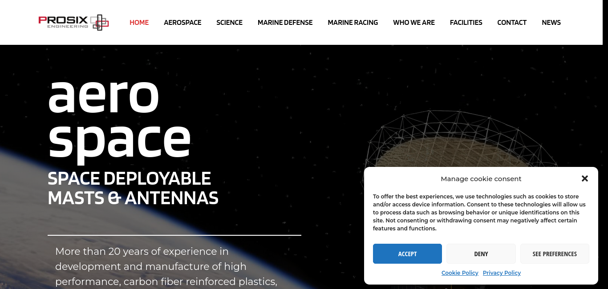The image size is (608, 289).
Task: Open the Contact page
Action: click(x=512, y=23)
